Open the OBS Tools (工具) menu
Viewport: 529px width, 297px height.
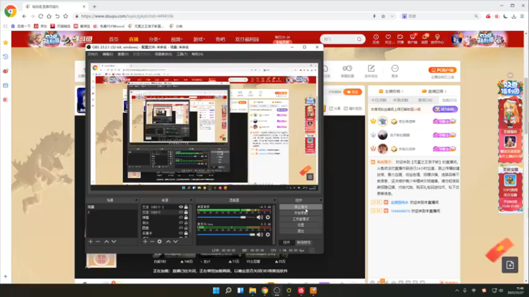point(182,54)
